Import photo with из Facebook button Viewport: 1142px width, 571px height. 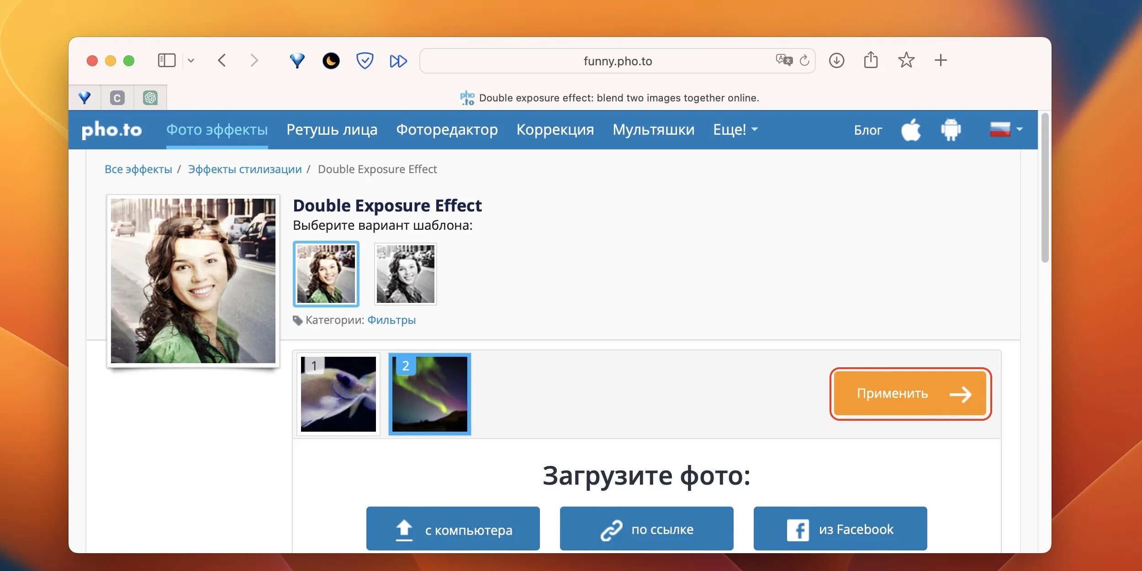[841, 529]
